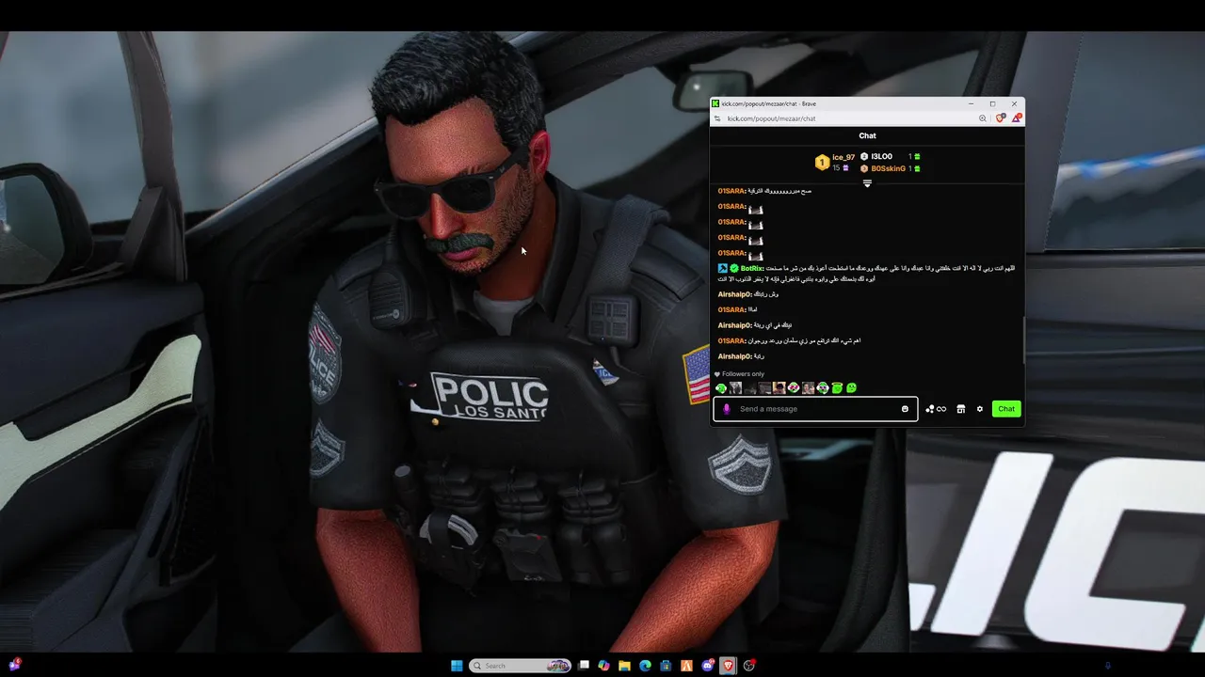Open chat settings gear icon
The image size is (1205, 677).
click(x=980, y=409)
